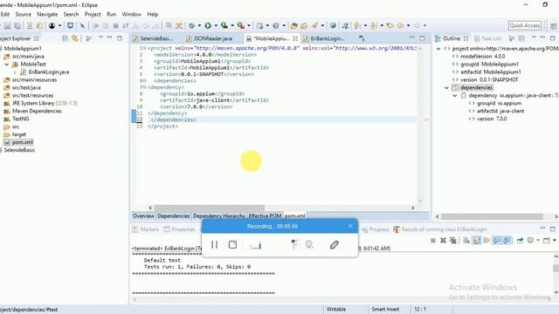This screenshot has width=559, height=314.
Task: Click the Debug bug icon in toolbar
Action: pos(192,25)
